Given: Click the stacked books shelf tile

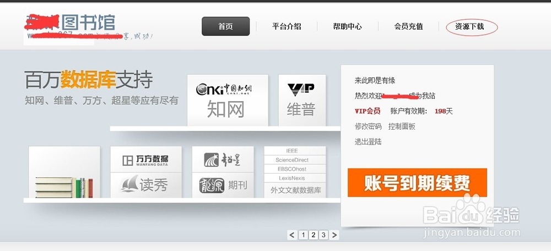Looking at the screenshot, I should point(64,172).
